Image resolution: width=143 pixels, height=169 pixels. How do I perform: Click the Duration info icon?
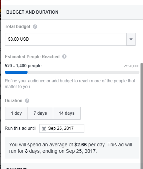point(27,101)
